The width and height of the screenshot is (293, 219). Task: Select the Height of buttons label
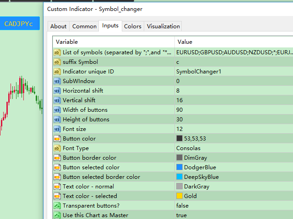[86, 120]
